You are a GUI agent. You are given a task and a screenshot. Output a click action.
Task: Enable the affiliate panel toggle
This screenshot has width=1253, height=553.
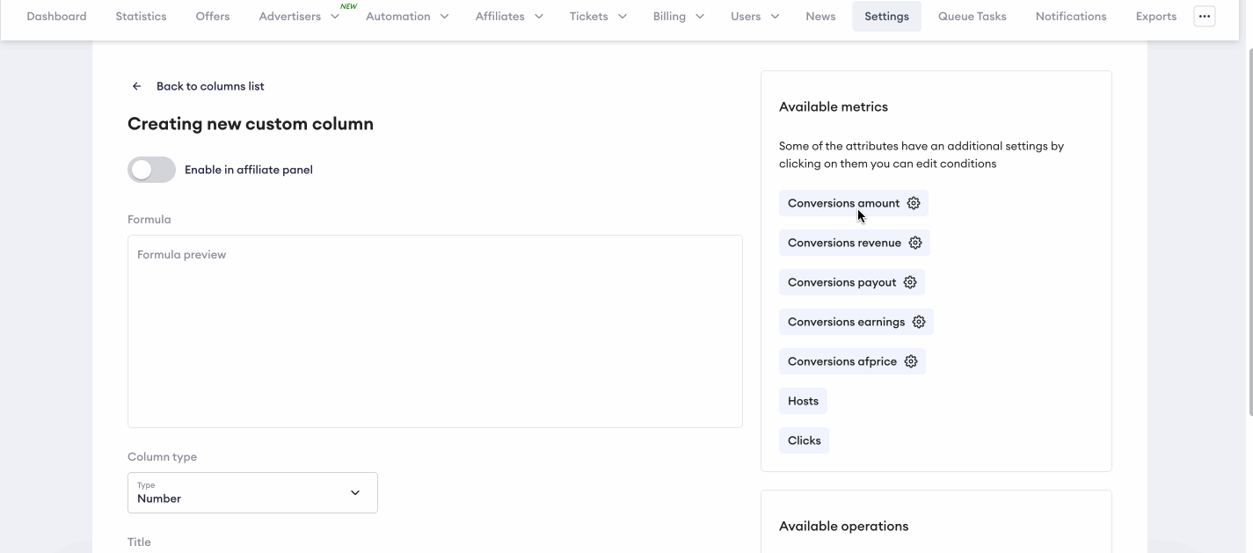[x=152, y=170]
